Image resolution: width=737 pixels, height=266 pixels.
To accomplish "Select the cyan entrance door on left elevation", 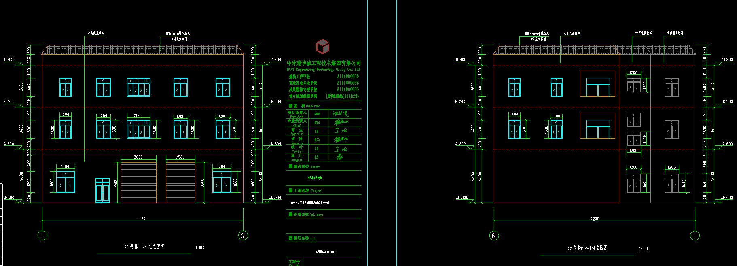I will [102, 190].
